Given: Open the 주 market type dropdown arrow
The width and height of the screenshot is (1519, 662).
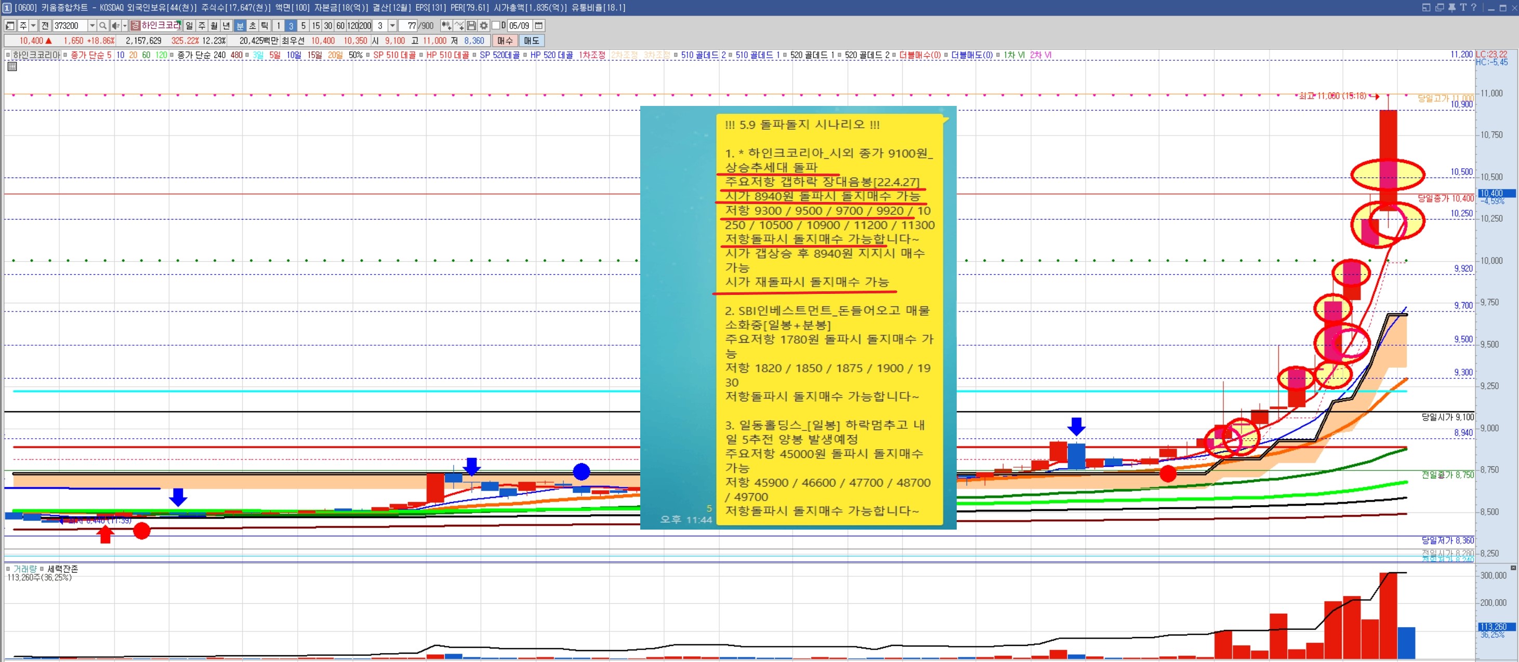Looking at the screenshot, I should [x=33, y=26].
